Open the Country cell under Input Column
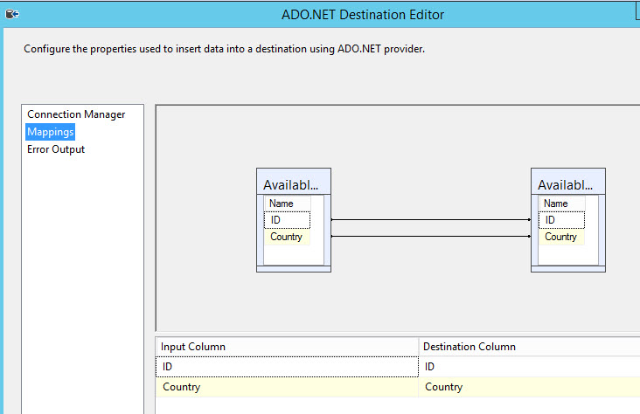 coord(287,387)
